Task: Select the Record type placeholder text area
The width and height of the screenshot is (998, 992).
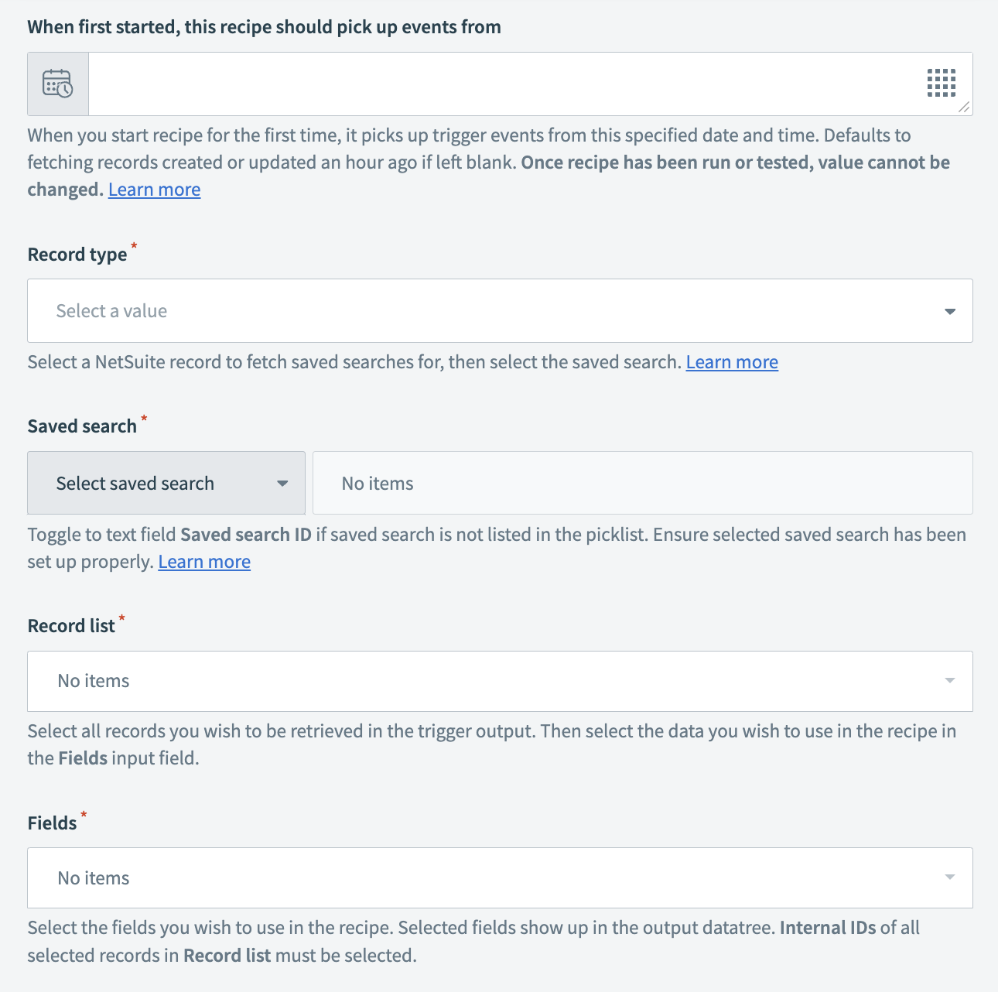Action: tap(111, 311)
